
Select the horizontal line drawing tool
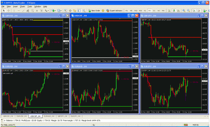tap(18, 11)
